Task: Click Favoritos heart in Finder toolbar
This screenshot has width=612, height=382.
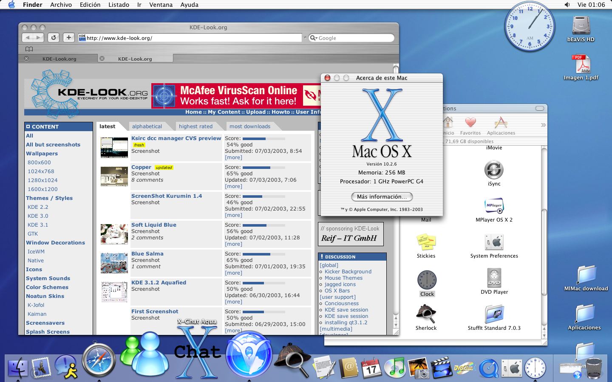Action: click(470, 126)
